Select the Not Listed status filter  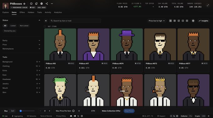click(24, 26)
